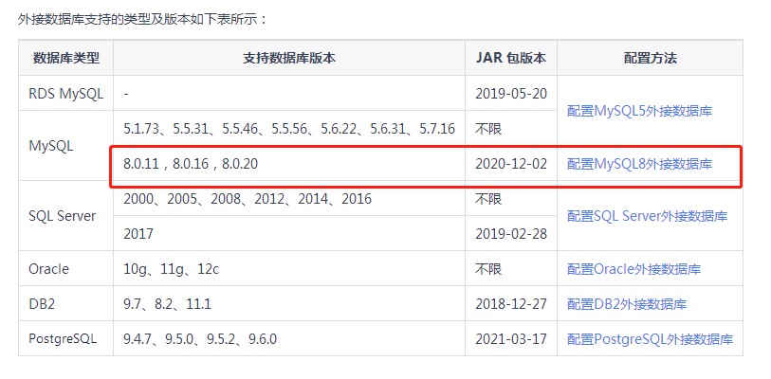Click the 支持数据库版本 column header
The image size is (771, 379).
[289, 58]
